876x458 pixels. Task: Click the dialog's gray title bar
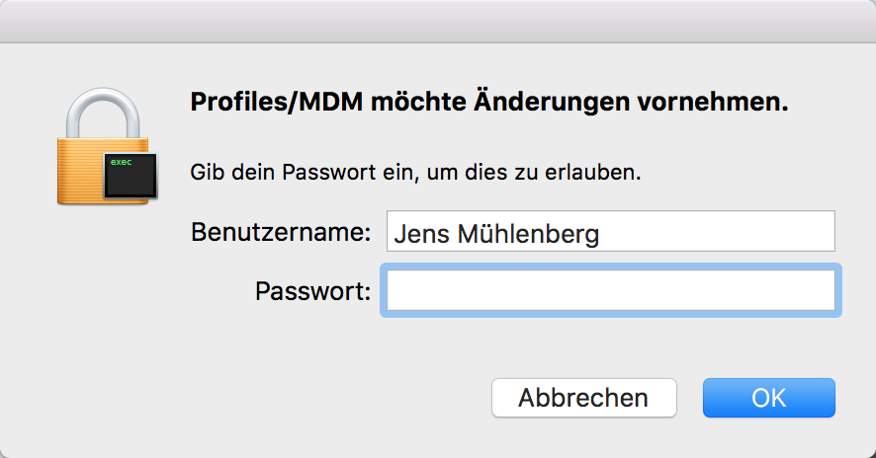click(438, 21)
